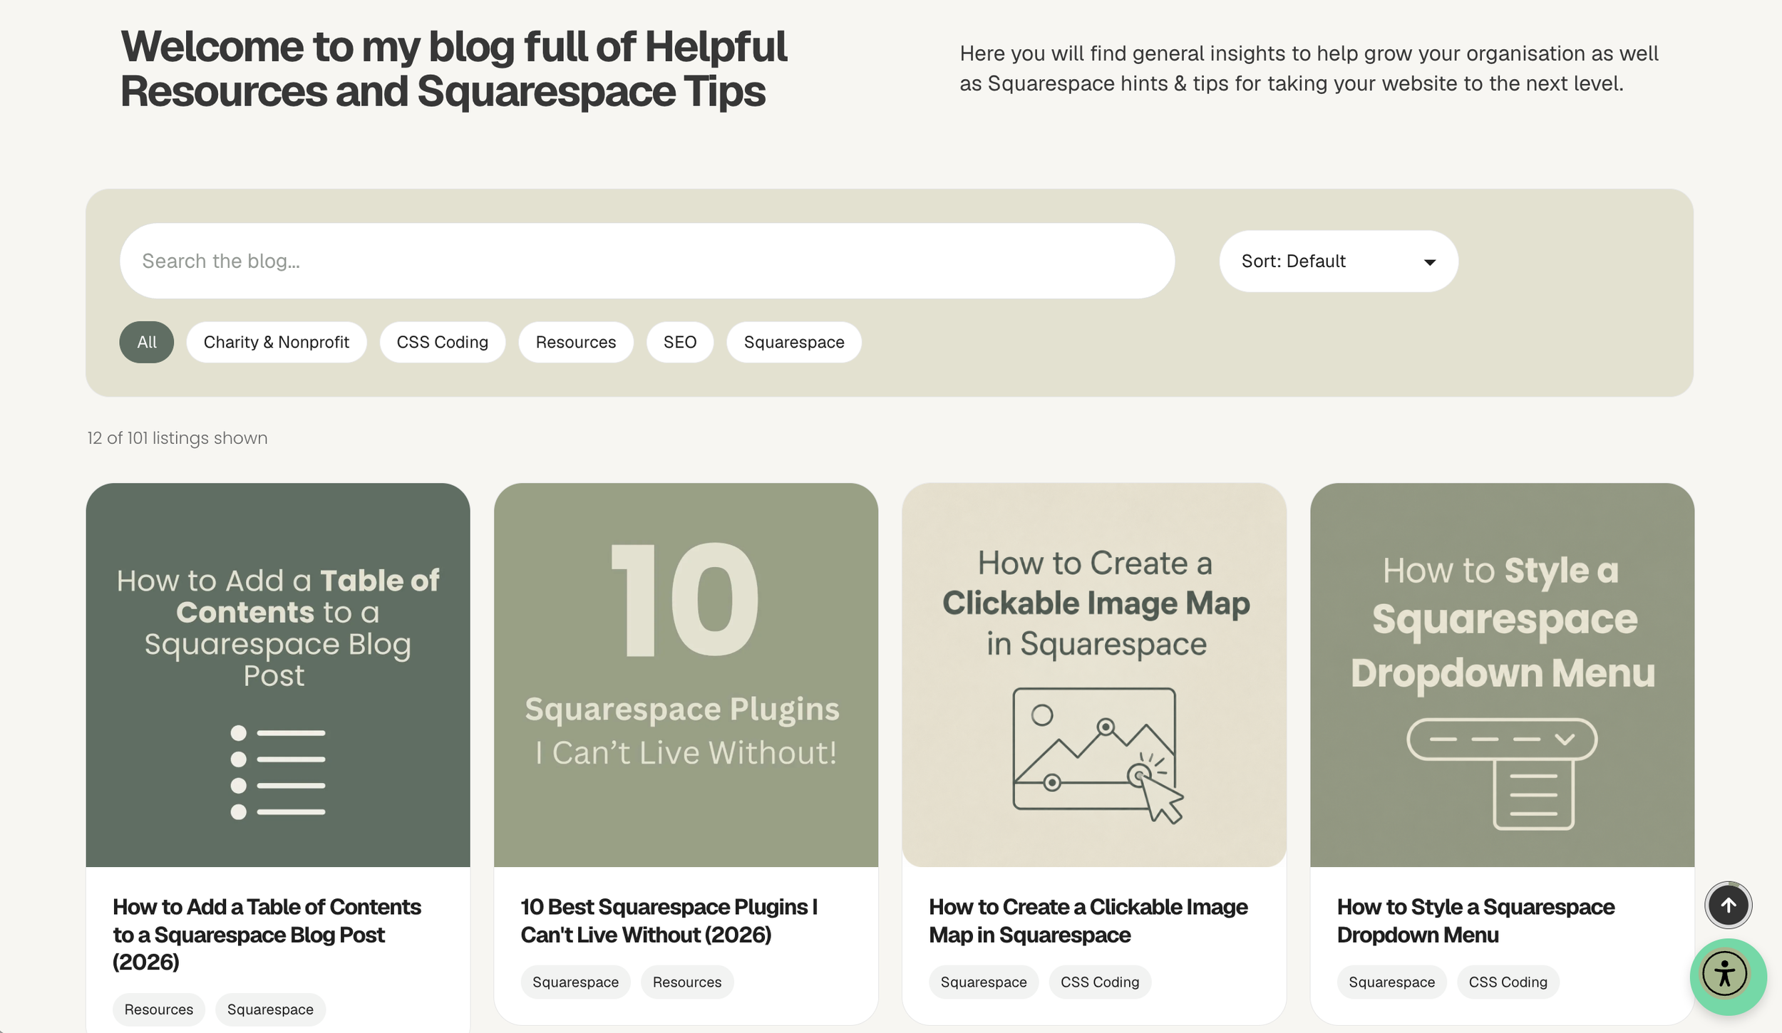This screenshot has width=1782, height=1033.
Task: Click the Sort dropdown caret arrow
Action: coord(1429,262)
